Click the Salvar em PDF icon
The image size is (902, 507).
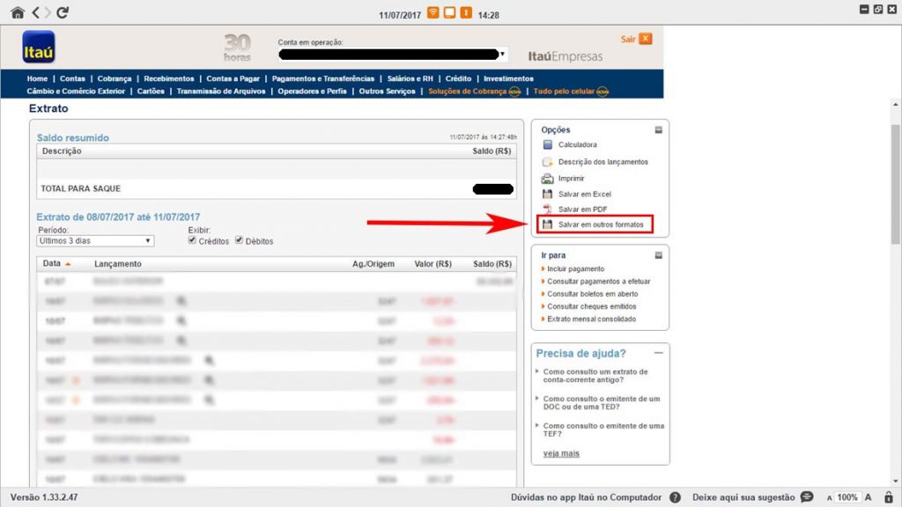pos(547,209)
